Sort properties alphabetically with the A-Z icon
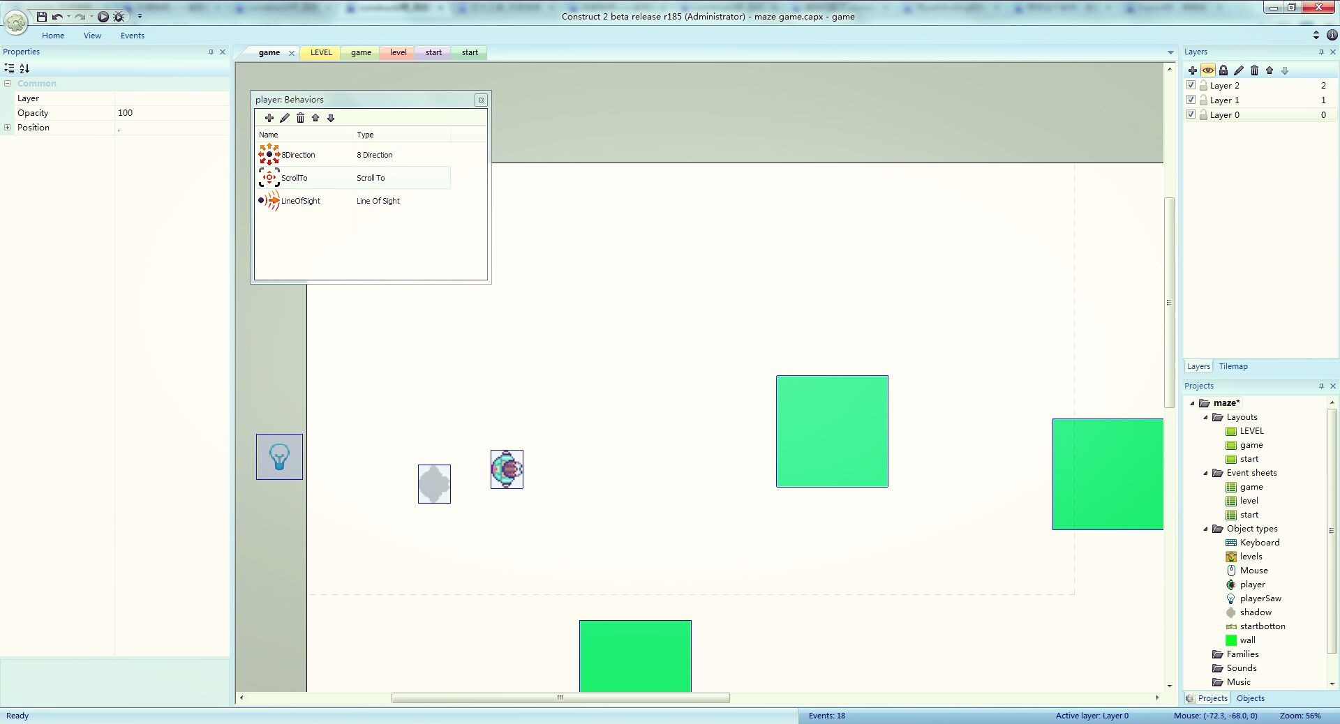Image resolution: width=1340 pixels, height=724 pixels. pos(24,68)
